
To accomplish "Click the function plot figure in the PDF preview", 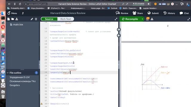I will (155, 77).
